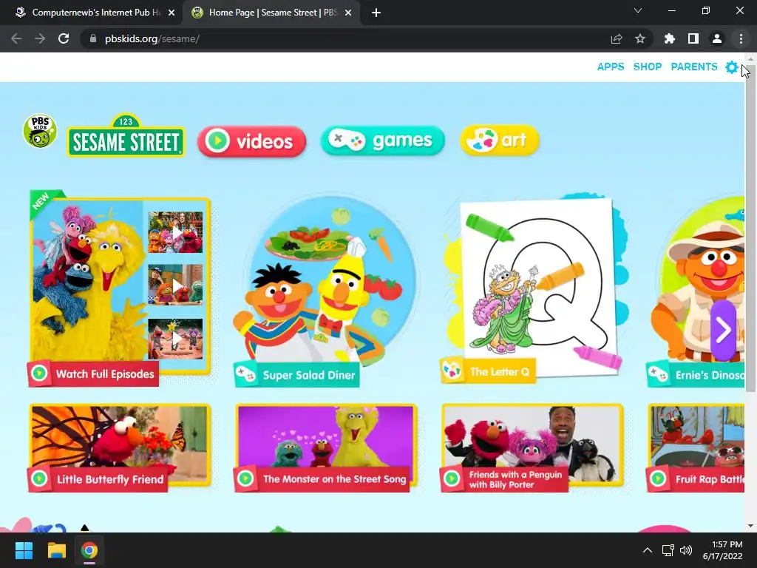Open the Chrome profile avatar menu
This screenshot has height=568, width=757.
tap(717, 38)
